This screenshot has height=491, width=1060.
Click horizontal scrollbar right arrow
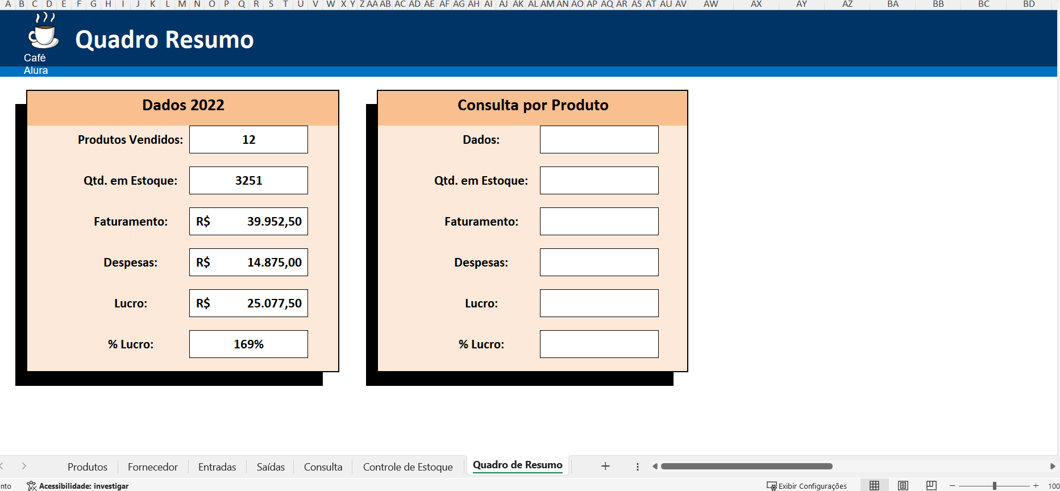click(1052, 466)
